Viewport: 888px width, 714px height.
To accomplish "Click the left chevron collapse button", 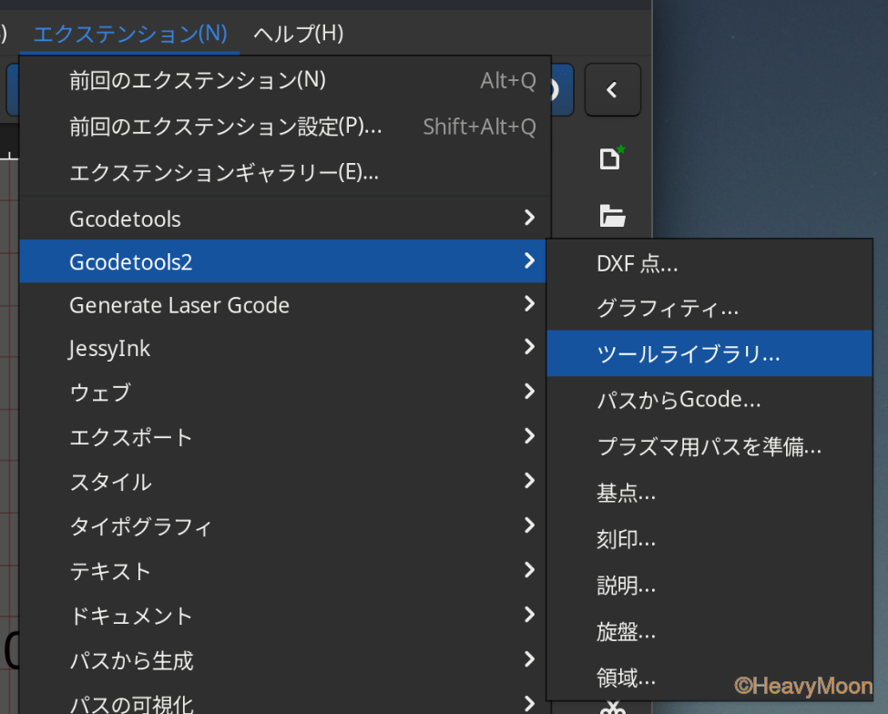I will click(x=612, y=90).
